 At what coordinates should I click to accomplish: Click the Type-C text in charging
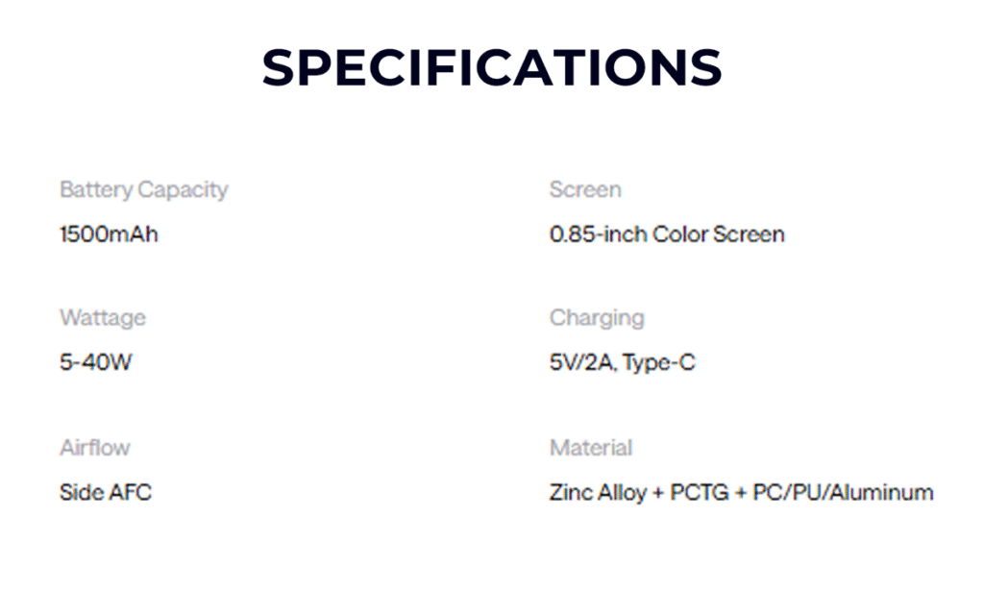click(658, 363)
